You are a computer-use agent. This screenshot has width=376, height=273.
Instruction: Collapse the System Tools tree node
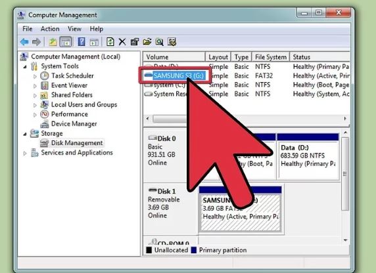click(25, 67)
